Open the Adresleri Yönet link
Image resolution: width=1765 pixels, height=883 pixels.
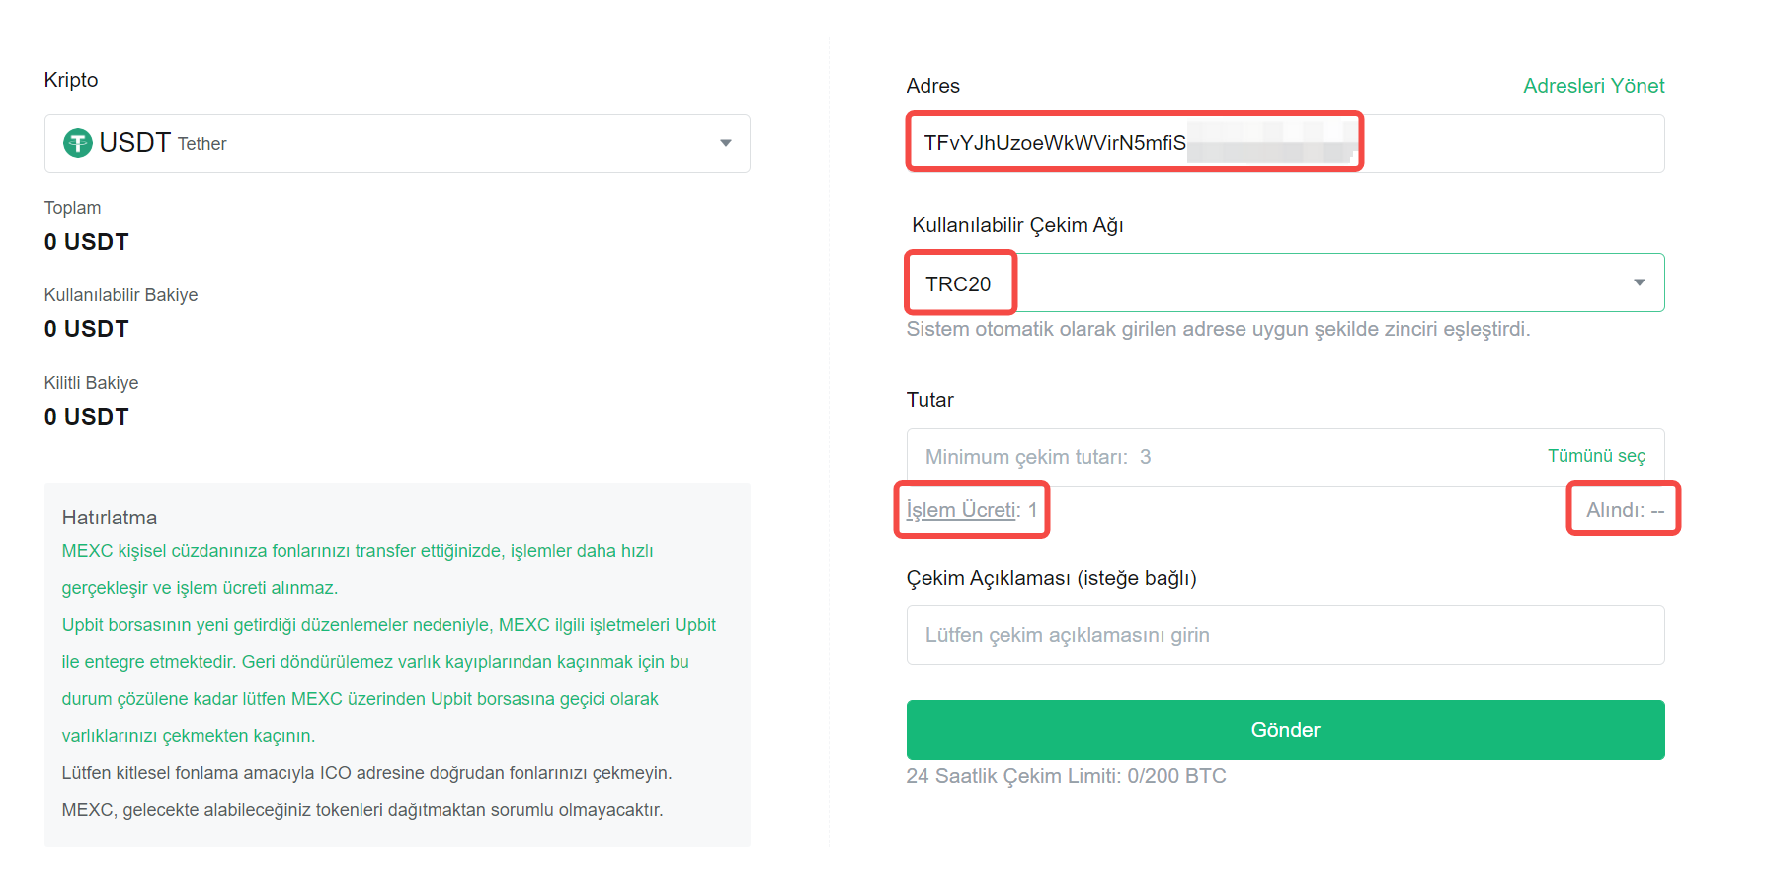tap(1593, 86)
